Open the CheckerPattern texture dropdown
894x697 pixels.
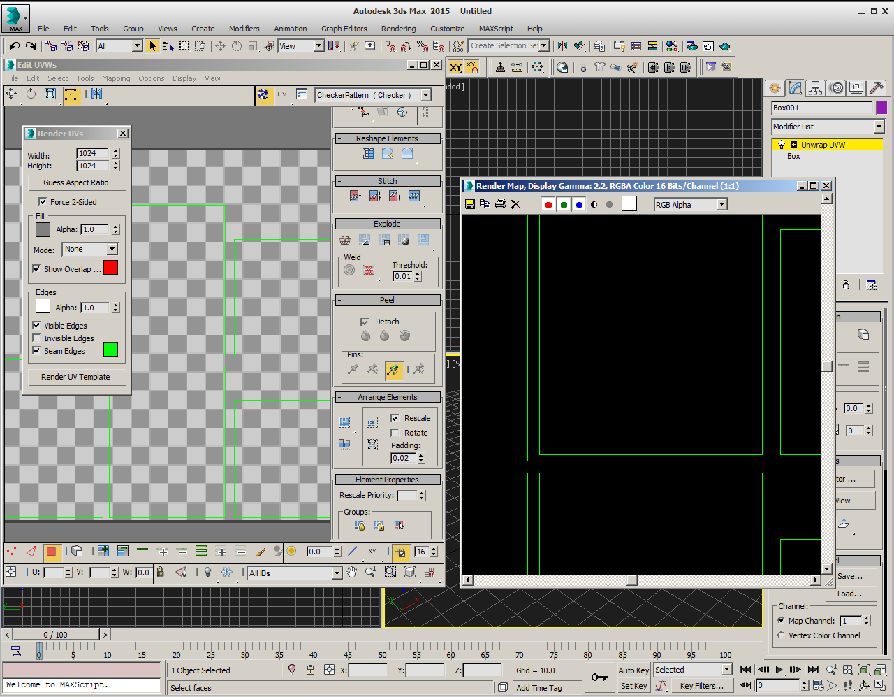[x=425, y=95]
